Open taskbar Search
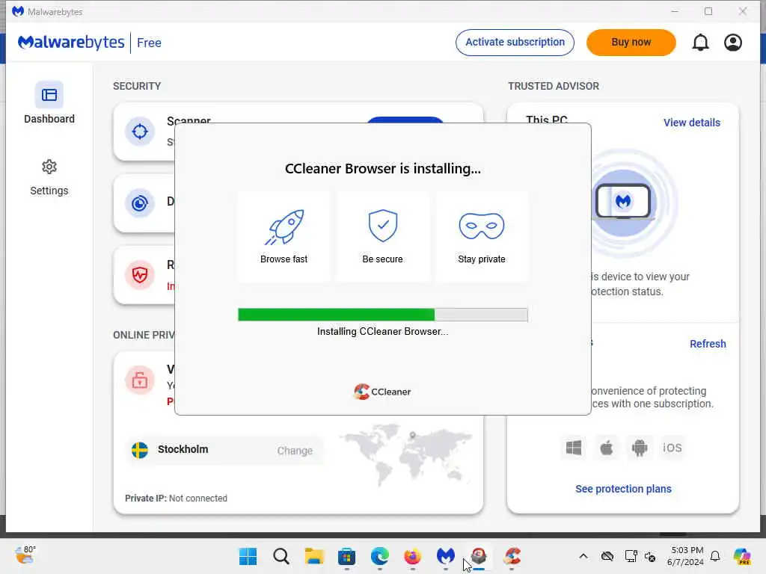This screenshot has width=766, height=574. (x=281, y=556)
